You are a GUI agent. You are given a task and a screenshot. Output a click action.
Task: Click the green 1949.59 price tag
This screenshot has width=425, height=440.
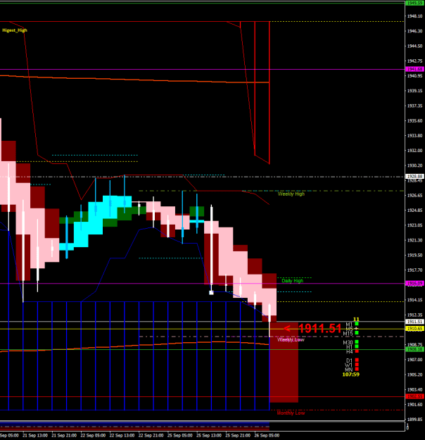[x=415, y=3]
